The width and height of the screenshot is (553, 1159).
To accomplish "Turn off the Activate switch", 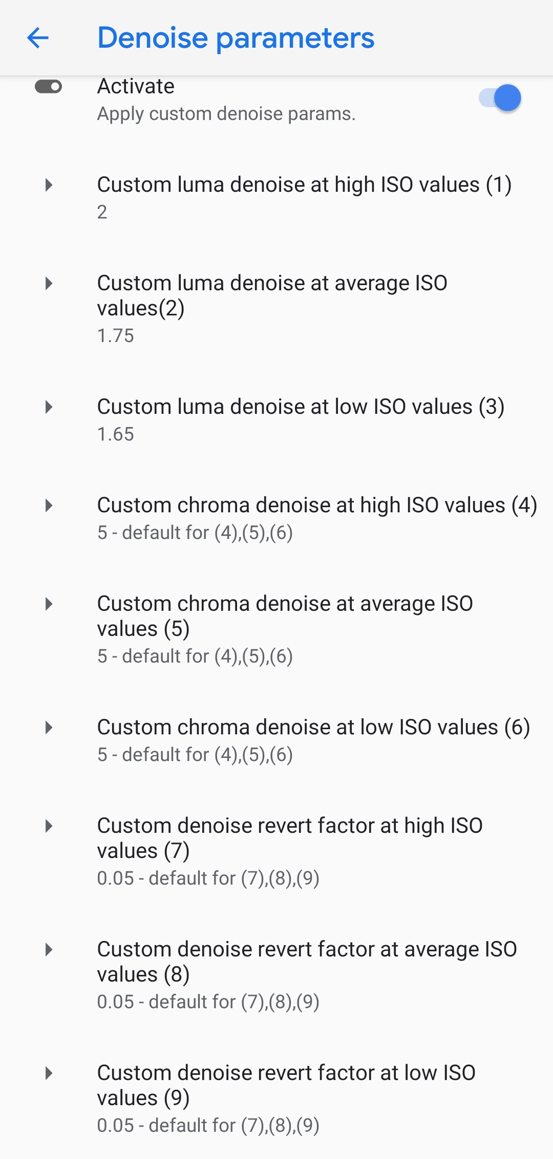I will coord(500,98).
